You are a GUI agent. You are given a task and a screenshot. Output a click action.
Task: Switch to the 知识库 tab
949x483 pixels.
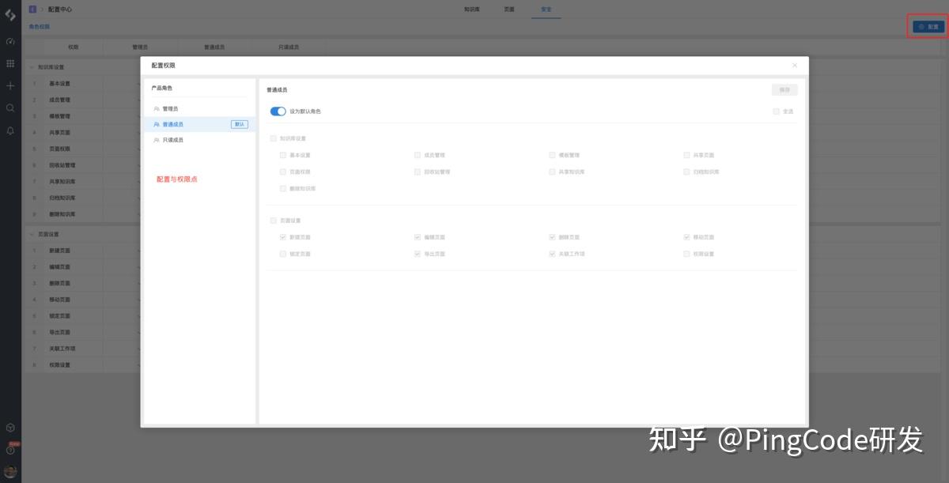(471, 9)
